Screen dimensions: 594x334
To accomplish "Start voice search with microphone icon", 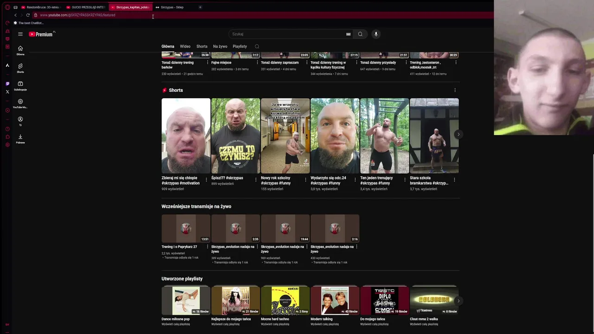I will coord(376,34).
